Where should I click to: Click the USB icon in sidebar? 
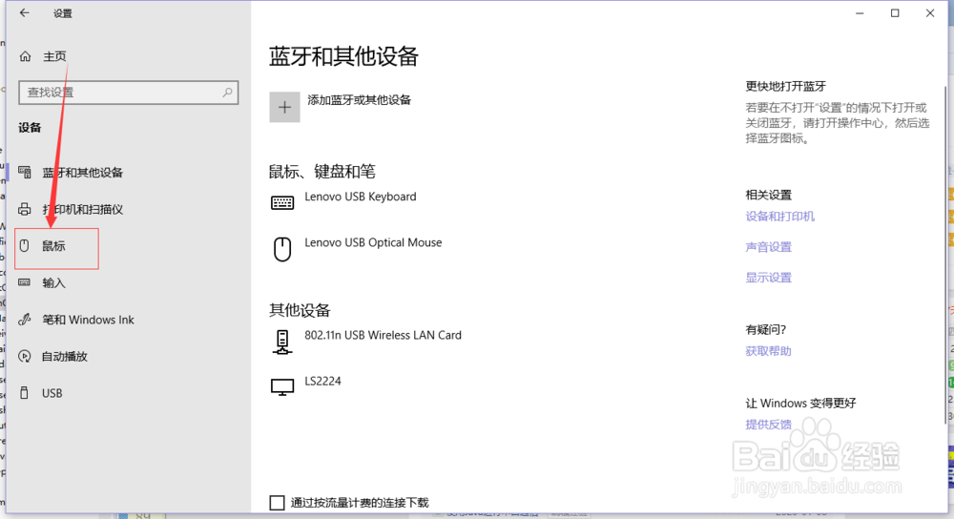[x=25, y=393]
